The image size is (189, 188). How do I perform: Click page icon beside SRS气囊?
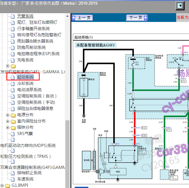13,134
